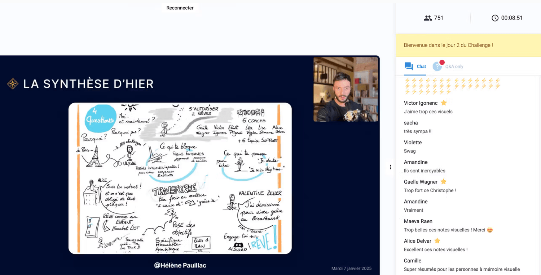This screenshot has height=275, width=541.
Task: Click the message "Super résumés pour les personnes à mémoire visuelle"
Action: (x=462, y=269)
